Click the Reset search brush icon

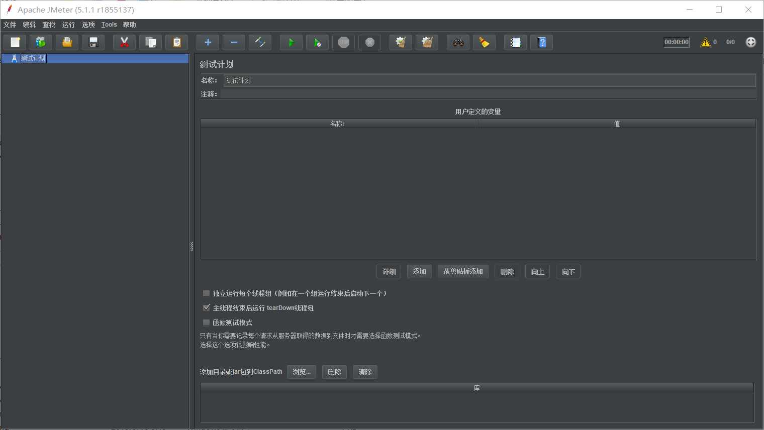click(x=484, y=43)
